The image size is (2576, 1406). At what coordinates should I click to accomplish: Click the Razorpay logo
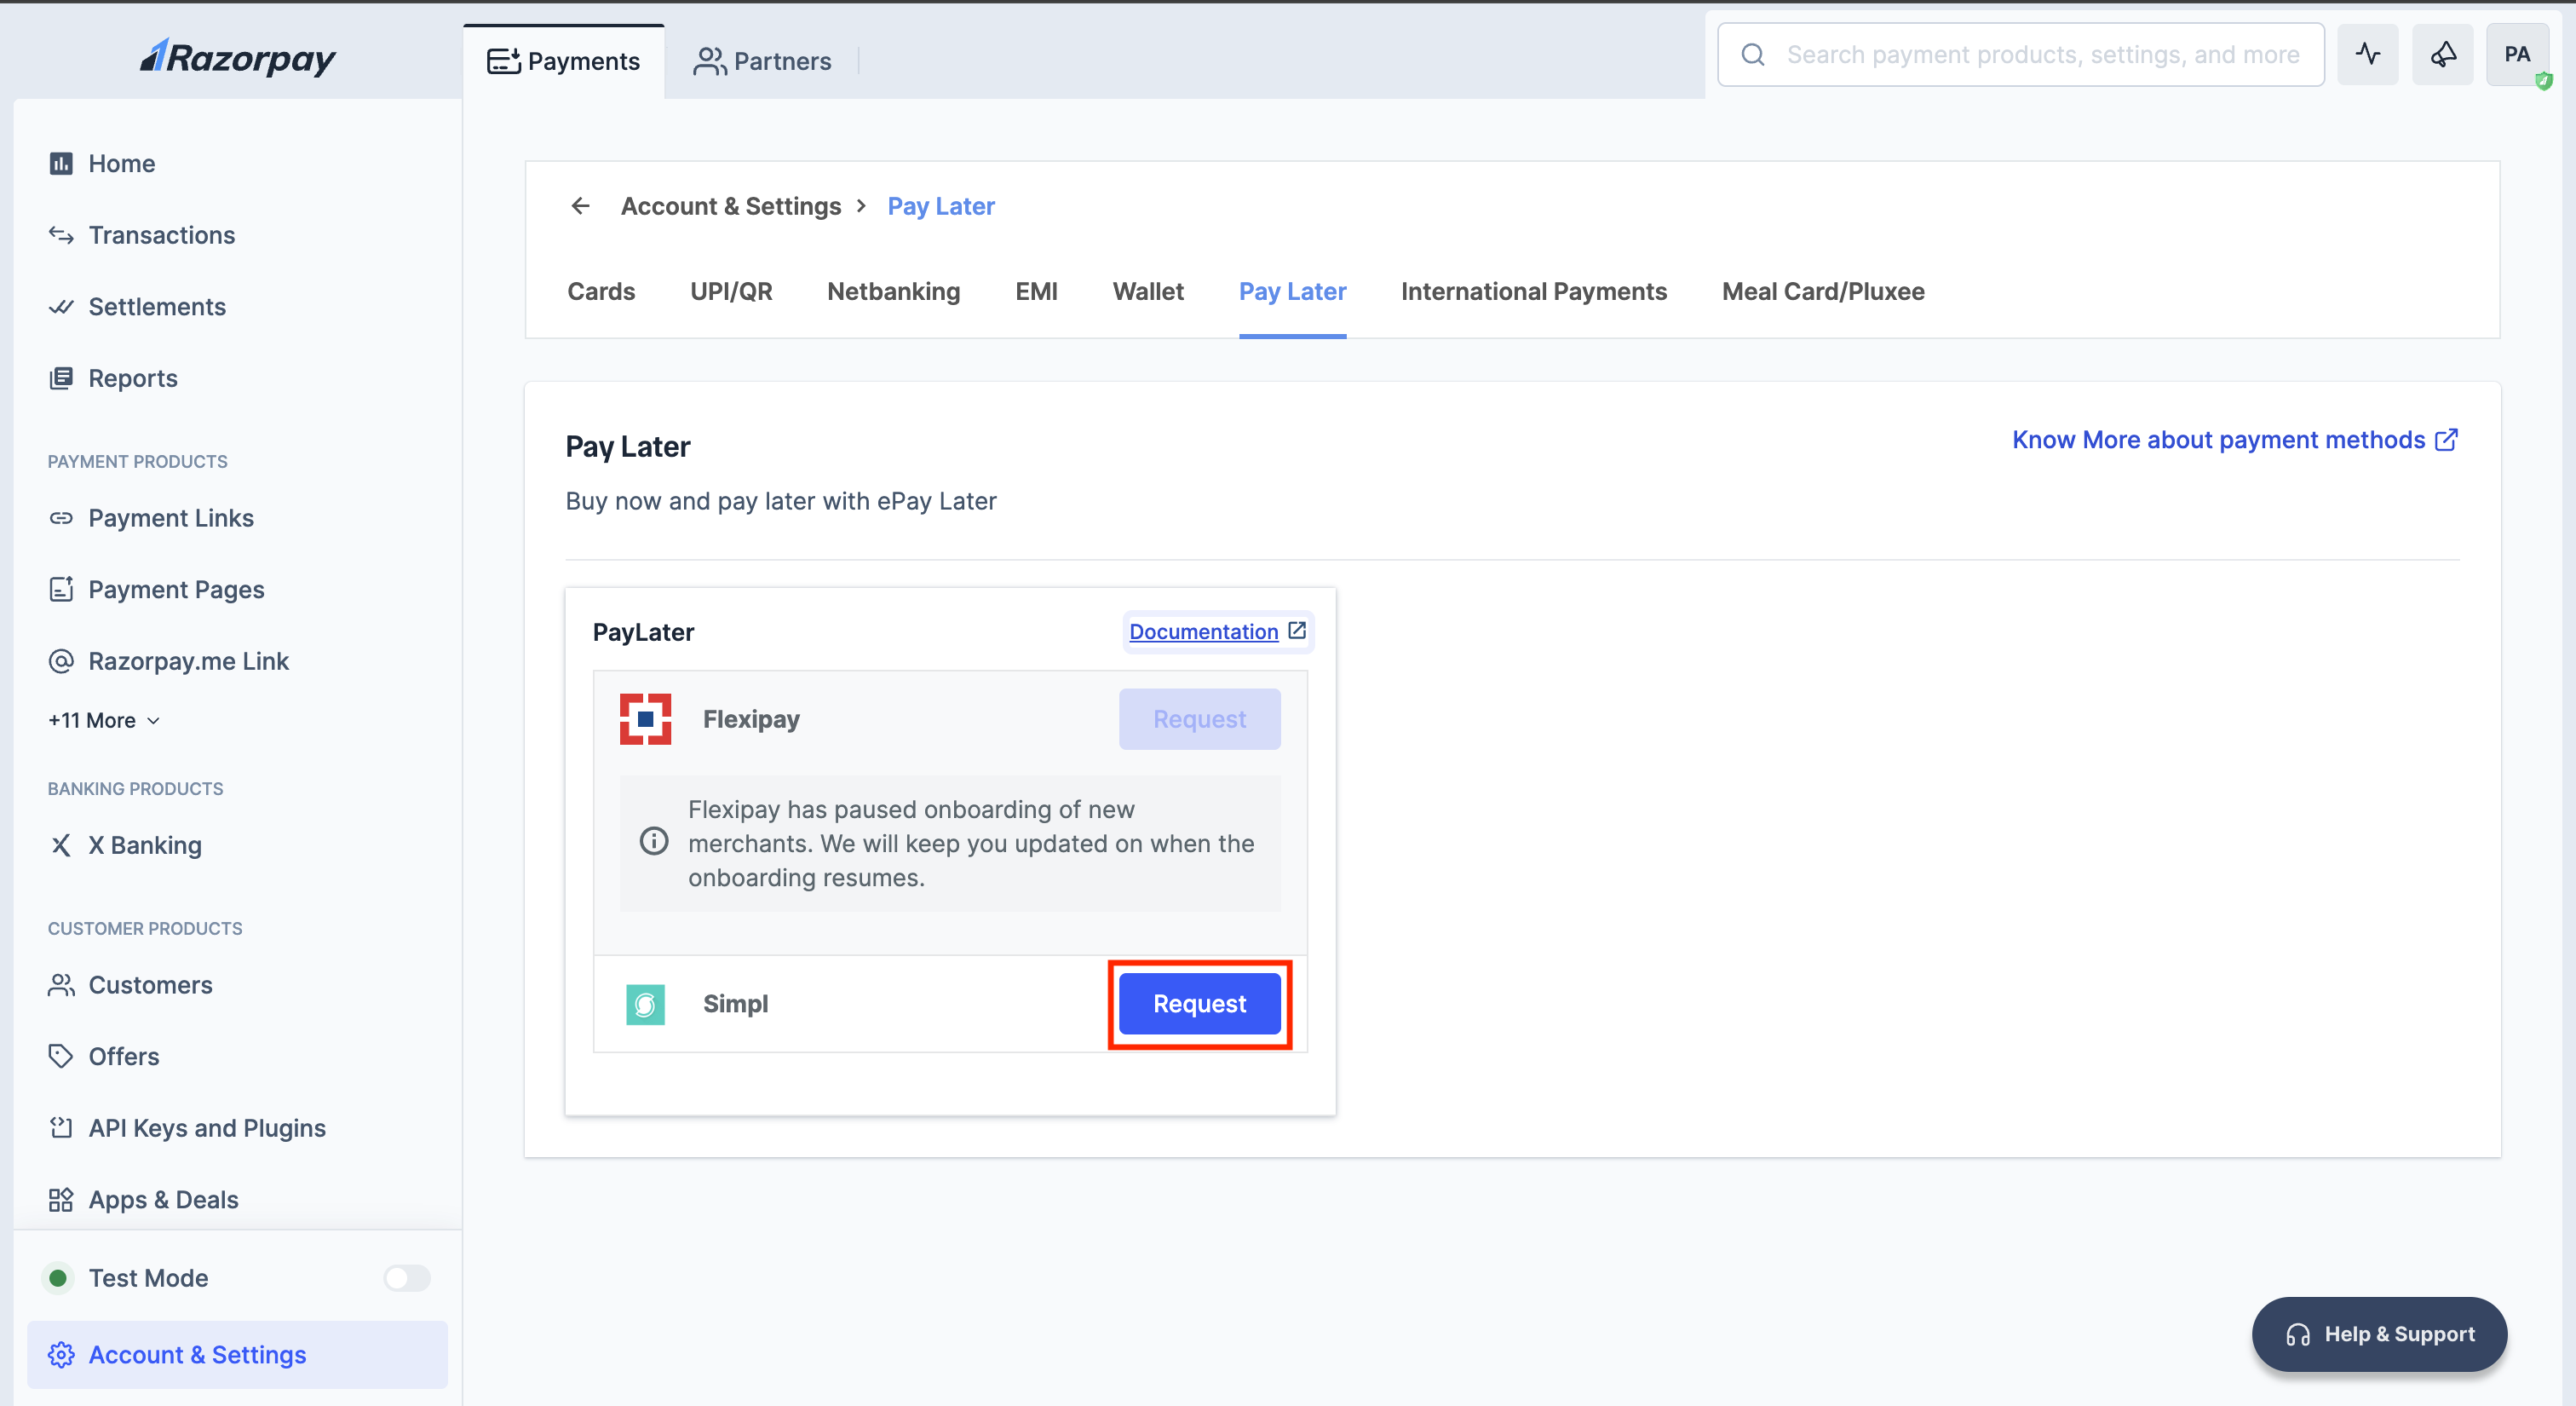coord(238,58)
